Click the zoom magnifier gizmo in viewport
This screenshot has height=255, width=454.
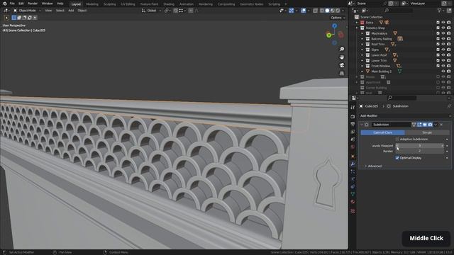[342, 49]
